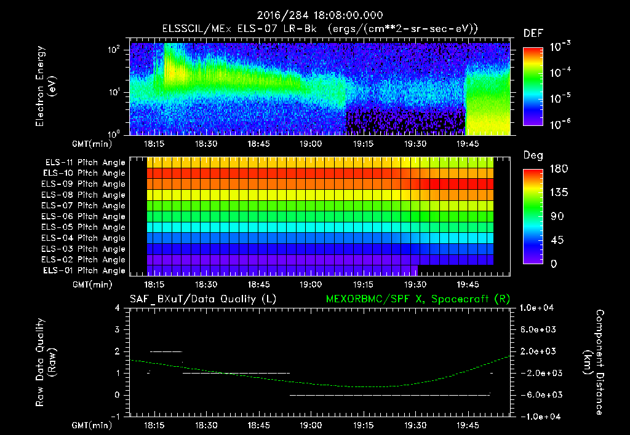Click the DEF color bar legend
Screen dimensions: 630x435
pos(533,86)
